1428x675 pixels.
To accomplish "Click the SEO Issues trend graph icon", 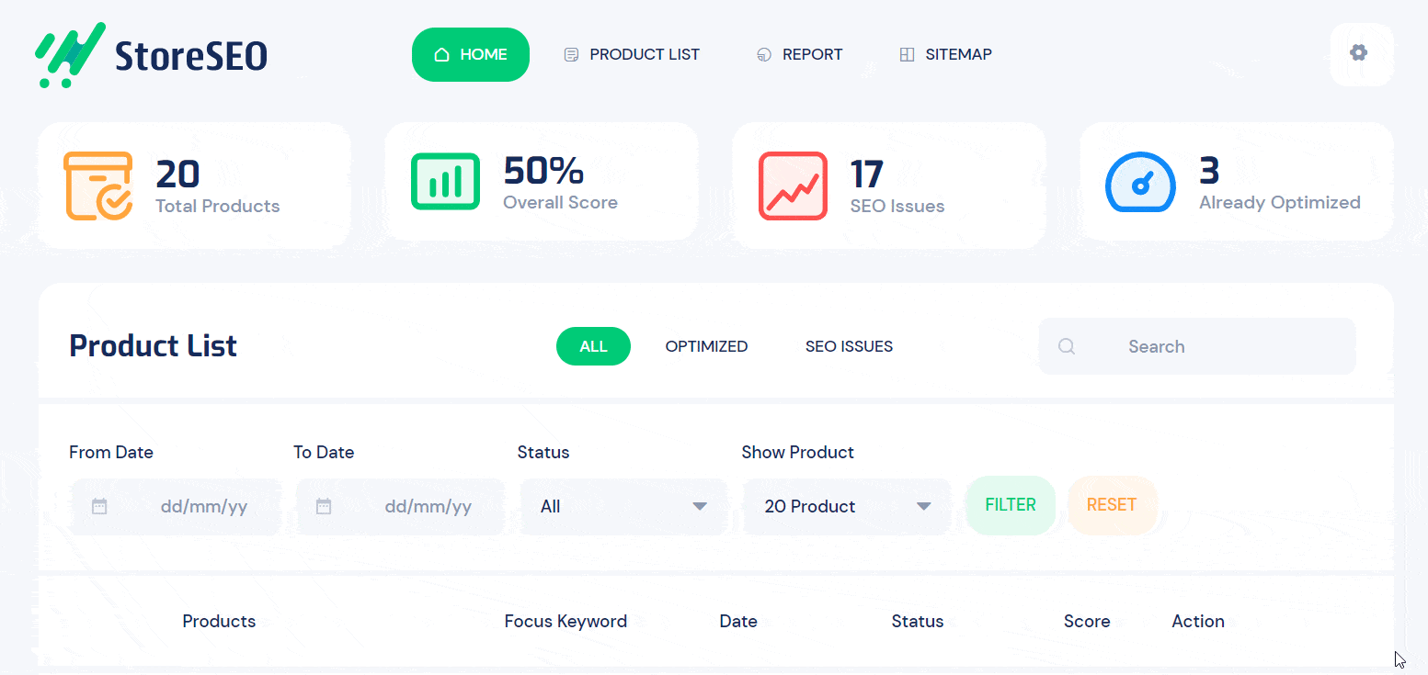I will (793, 186).
